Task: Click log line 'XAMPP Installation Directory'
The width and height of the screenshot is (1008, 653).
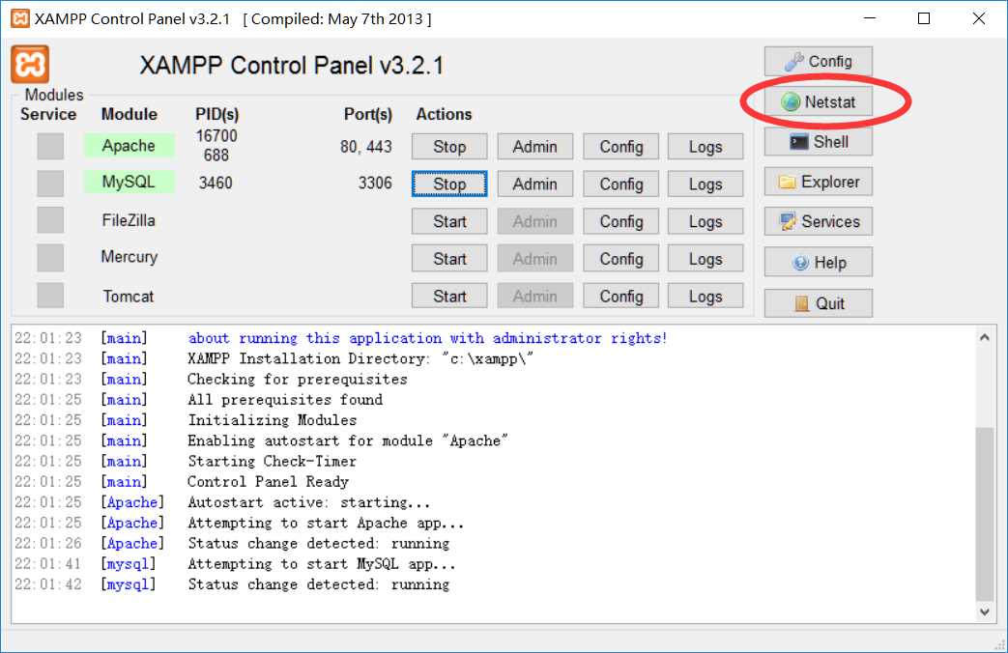Action: pyautogui.click(x=360, y=358)
